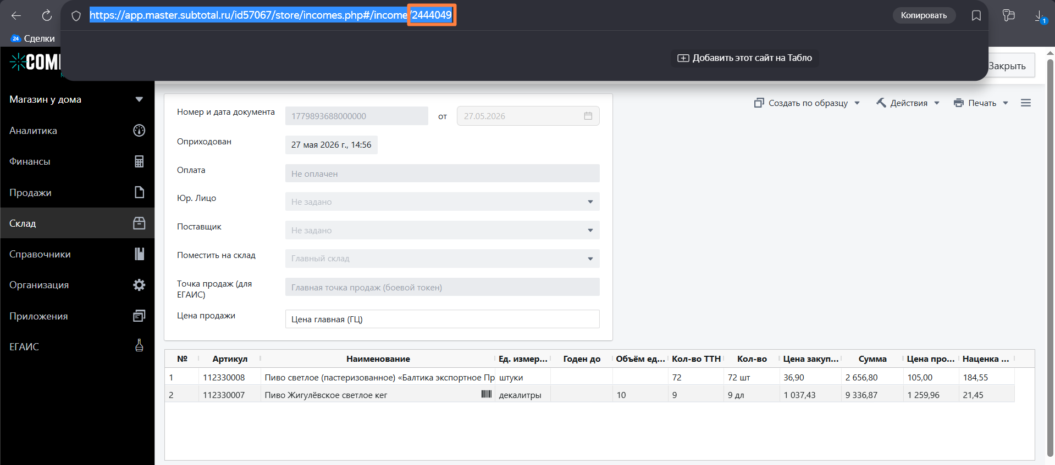This screenshot has width=1055, height=465.
Task: Sort by Артикул column header
Action: tap(230, 358)
